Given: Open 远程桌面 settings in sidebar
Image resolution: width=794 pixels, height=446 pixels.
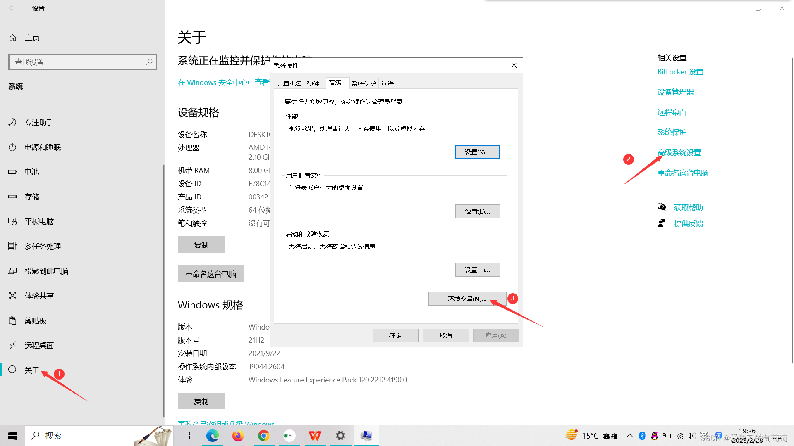Looking at the screenshot, I should click(39, 345).
